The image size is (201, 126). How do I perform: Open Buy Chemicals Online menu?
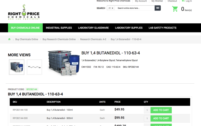coord(25,28)
